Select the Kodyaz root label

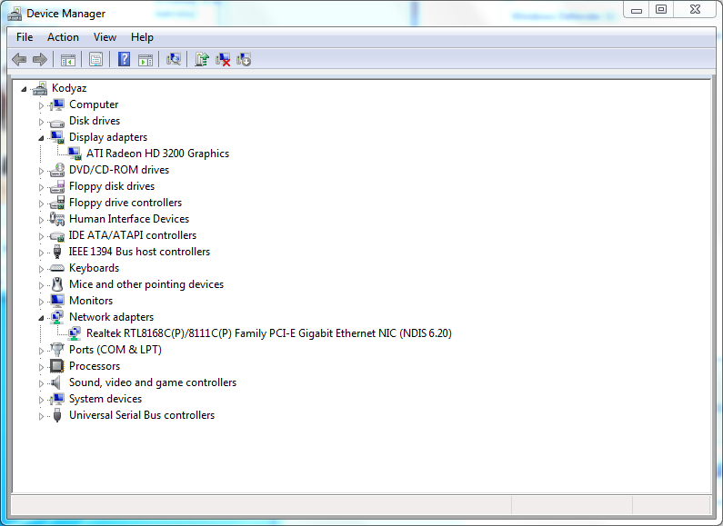69,88
